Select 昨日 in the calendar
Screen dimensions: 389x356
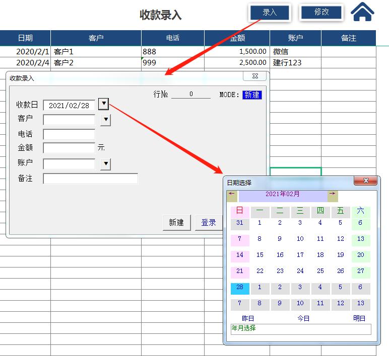click(248, 318)
